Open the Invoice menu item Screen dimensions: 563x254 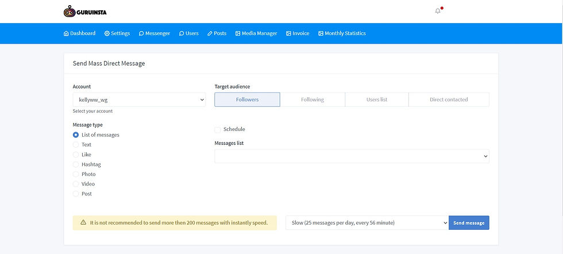pos(298,33)
